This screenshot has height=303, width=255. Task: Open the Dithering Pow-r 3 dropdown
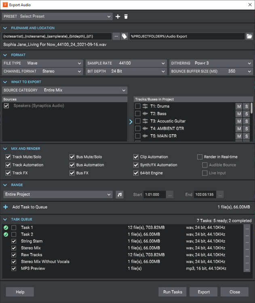211,63
